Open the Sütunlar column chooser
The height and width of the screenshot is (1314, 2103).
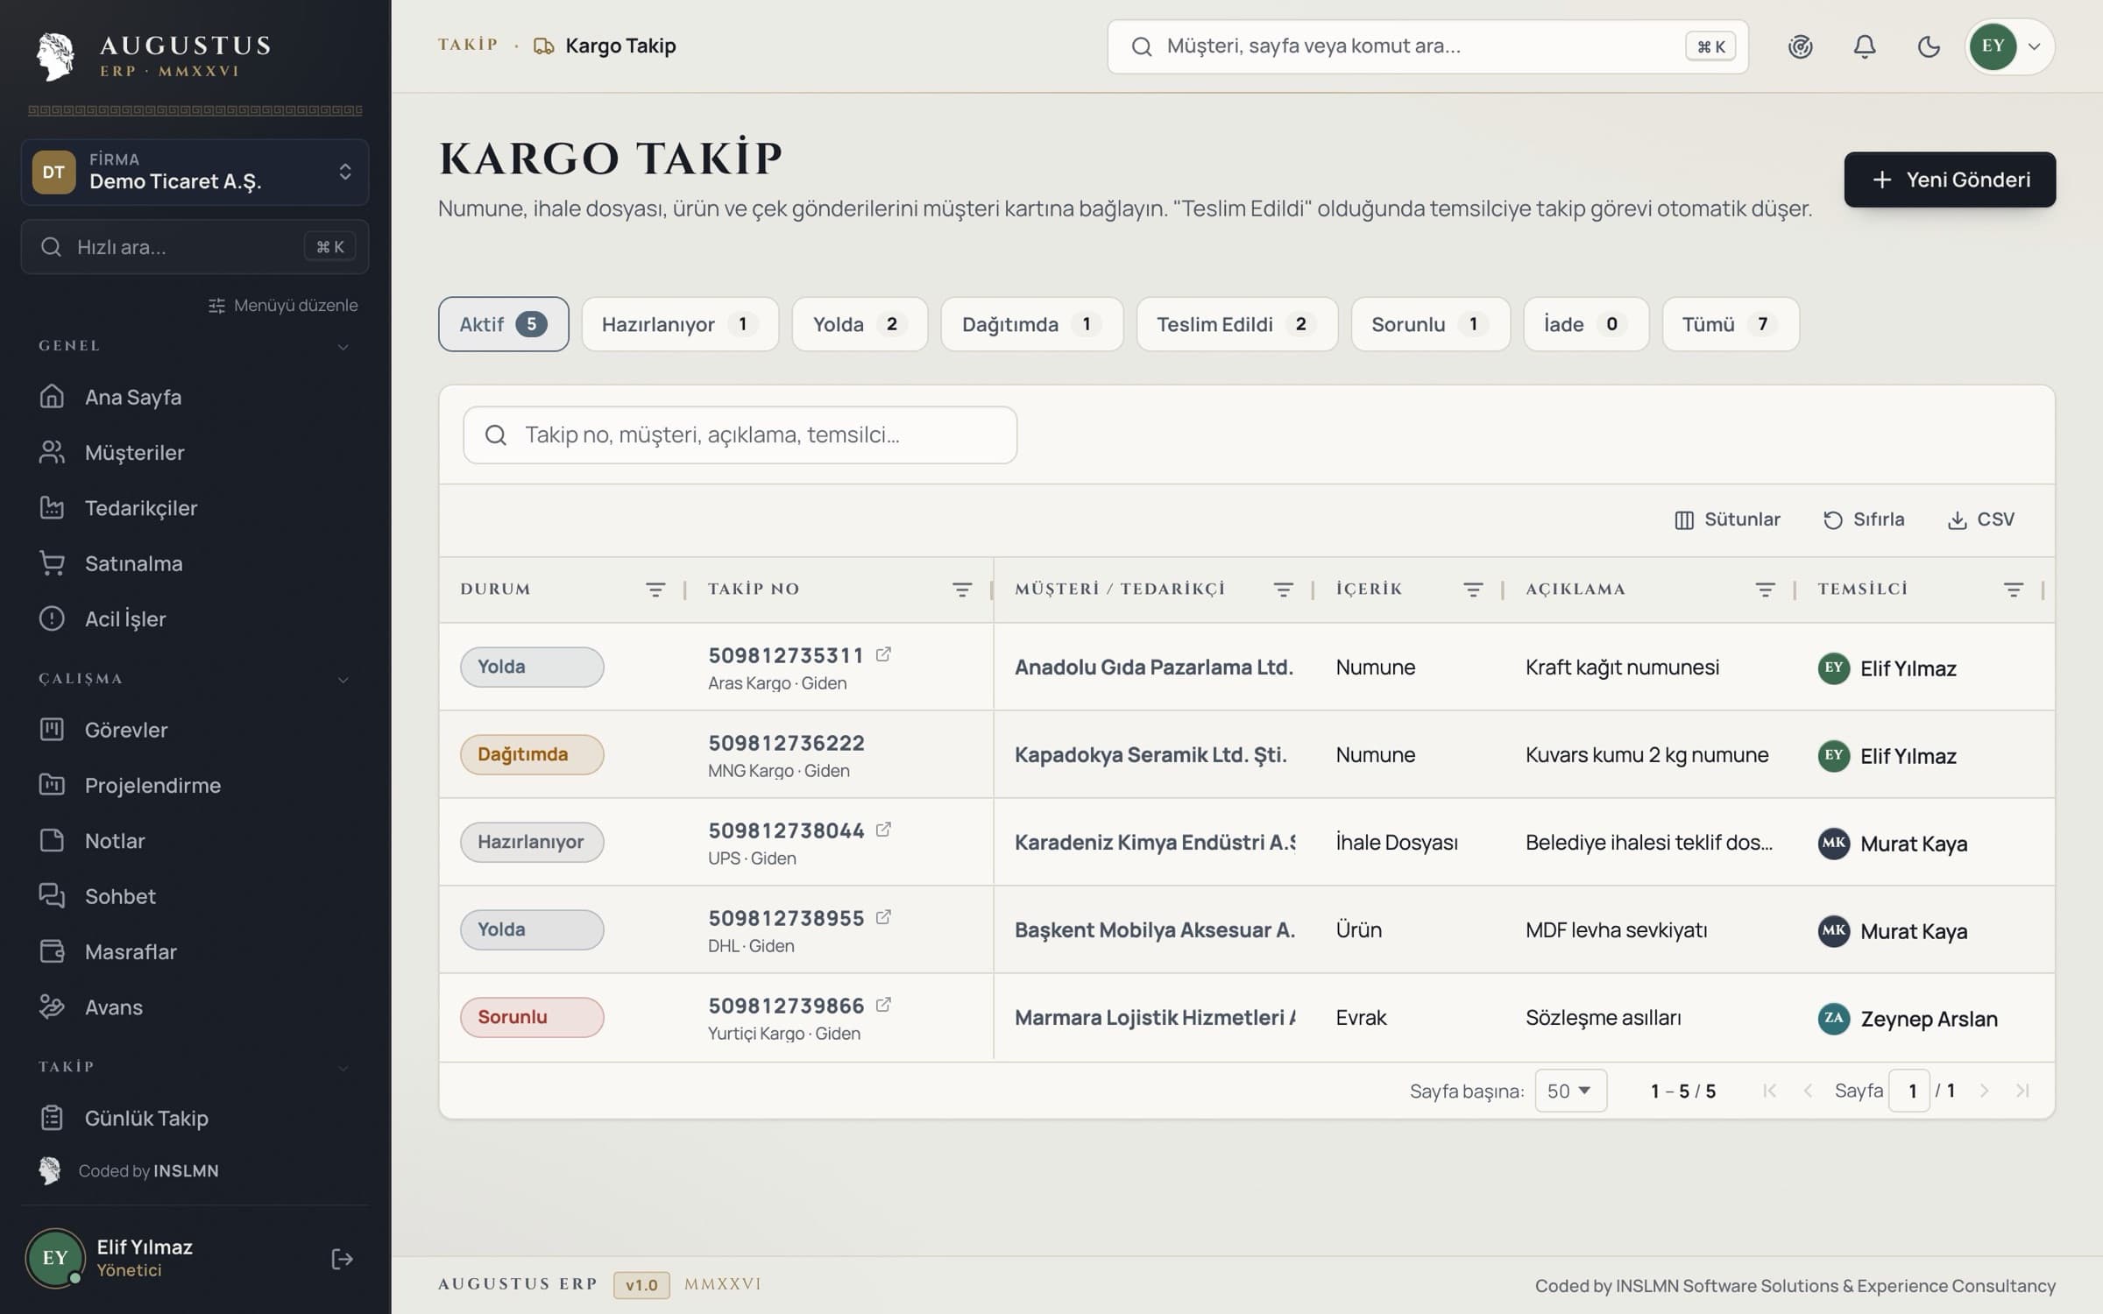[x=1727, y=519]
